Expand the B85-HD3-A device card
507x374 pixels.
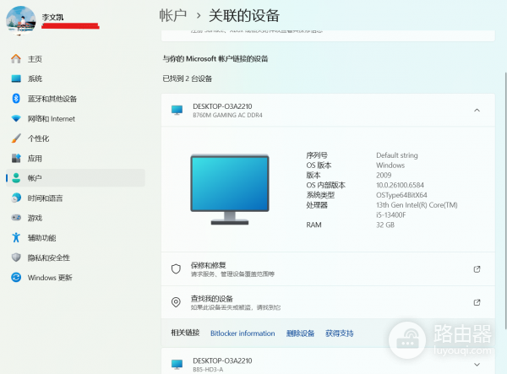(x=477, y=365)
